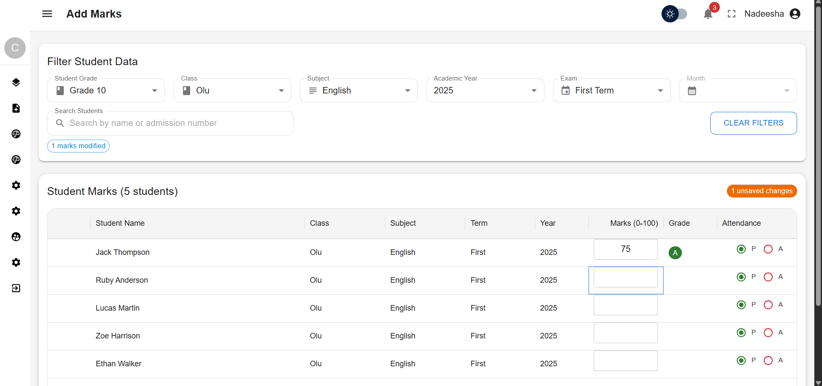Enter fullscreen mode using the fullscreen icon
Screen dimensions: 822x386
(732, 14)
